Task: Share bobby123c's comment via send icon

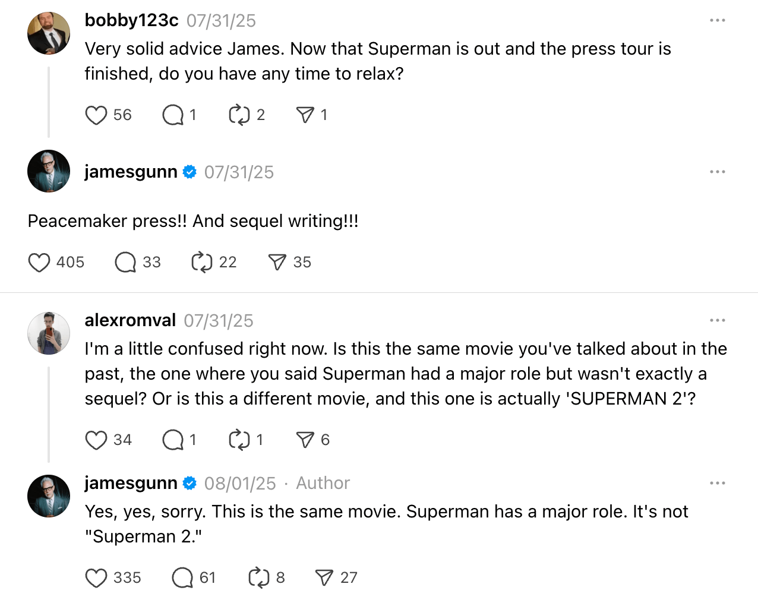Action: tap(305, 115)
